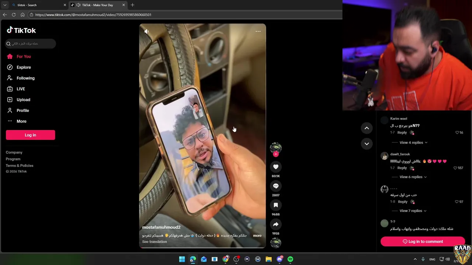Click the search magnifier icon
Image resolution: width=472 pixels, height=265 pixels.
click(8, 44)
